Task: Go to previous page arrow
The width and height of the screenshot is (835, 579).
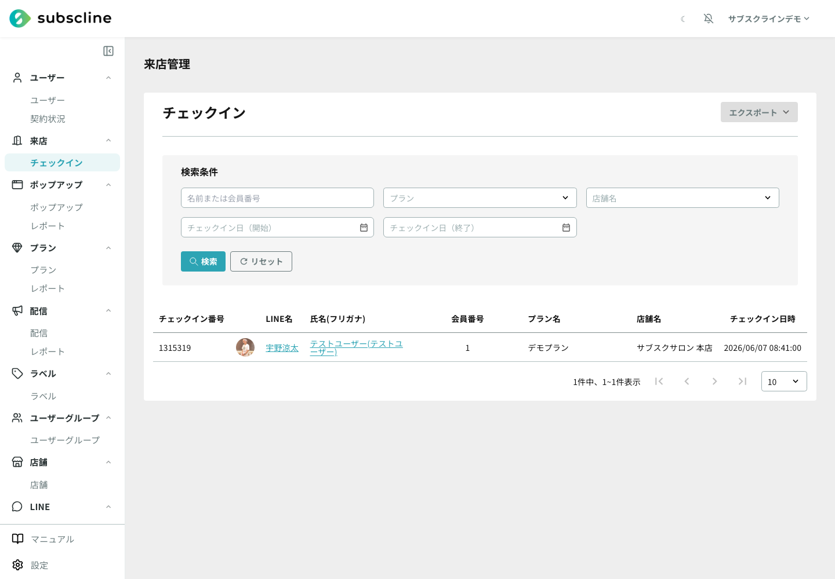Action: point(687,381)
